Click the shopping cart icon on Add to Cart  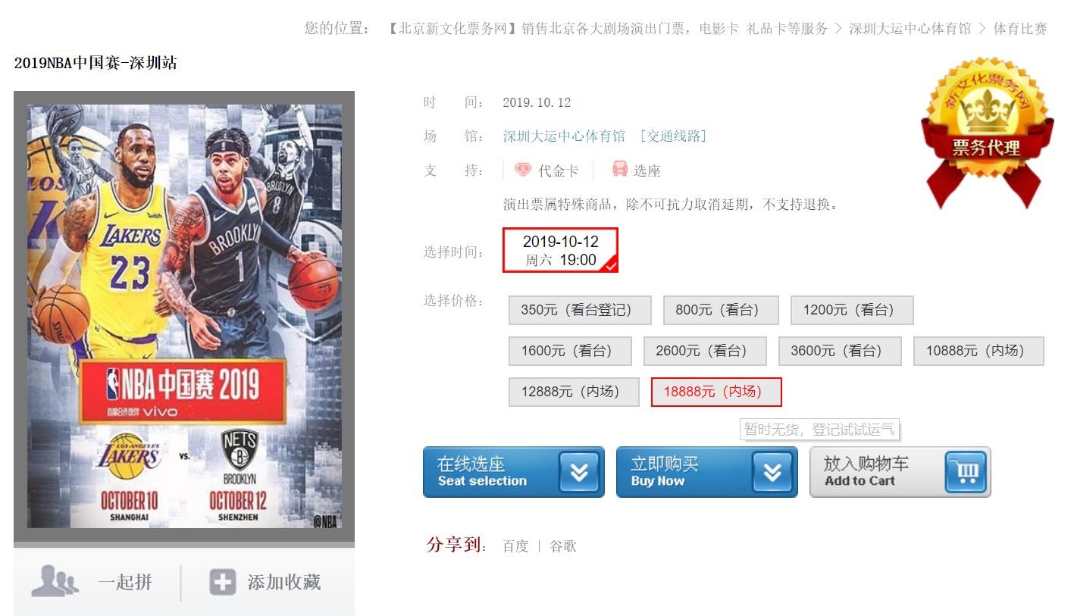pyautogui.click(x=966, y=472)
